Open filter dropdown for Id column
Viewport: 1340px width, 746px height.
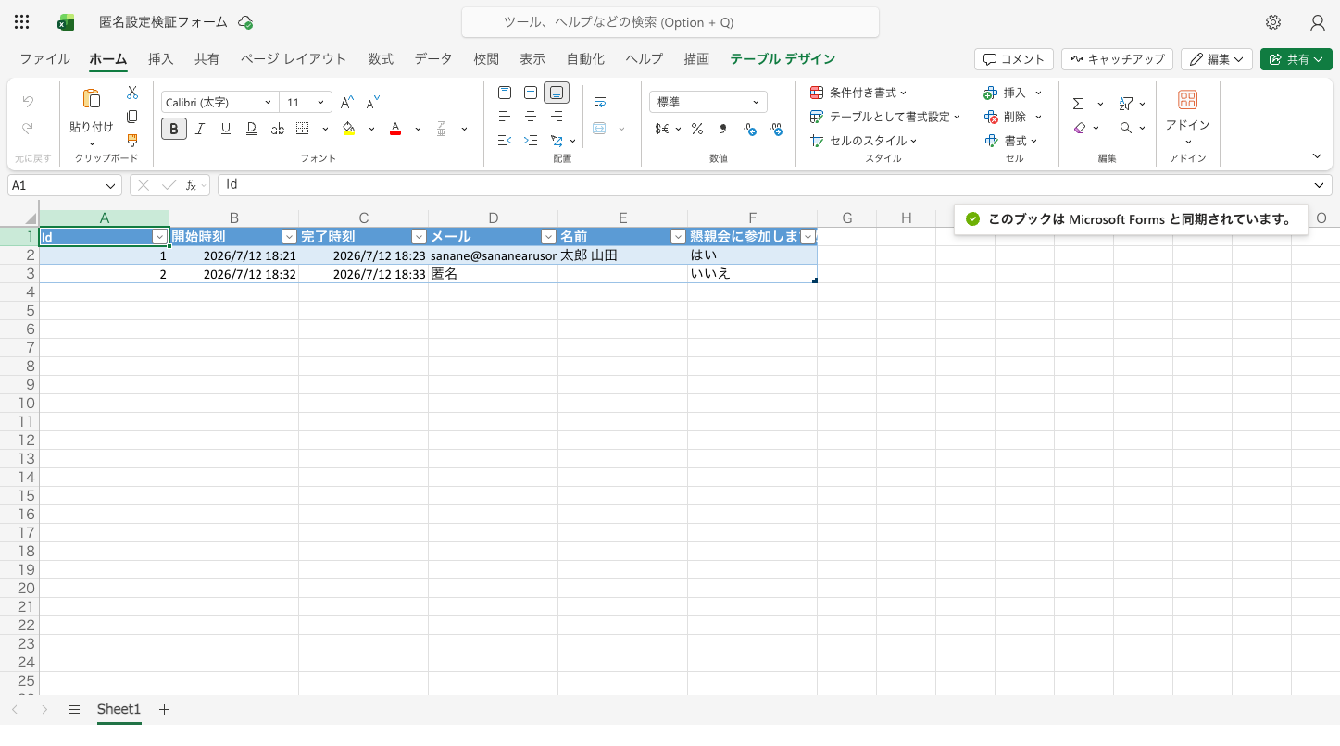[x=159, y=237]
